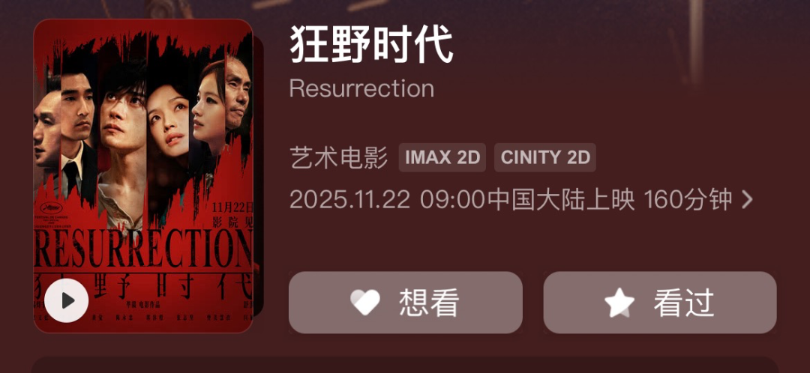Click the RESURRECTION lettering on the poster
The width and height of the screenshot is (810, 373).
tap(143, 249)
